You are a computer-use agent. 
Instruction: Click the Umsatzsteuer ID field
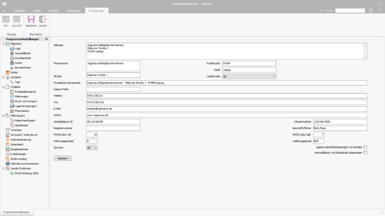point(113,122)
